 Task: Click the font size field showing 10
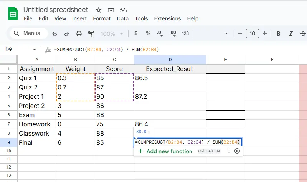pos(252,34)
